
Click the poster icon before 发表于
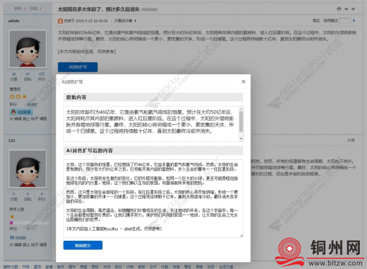pos(60,21)
